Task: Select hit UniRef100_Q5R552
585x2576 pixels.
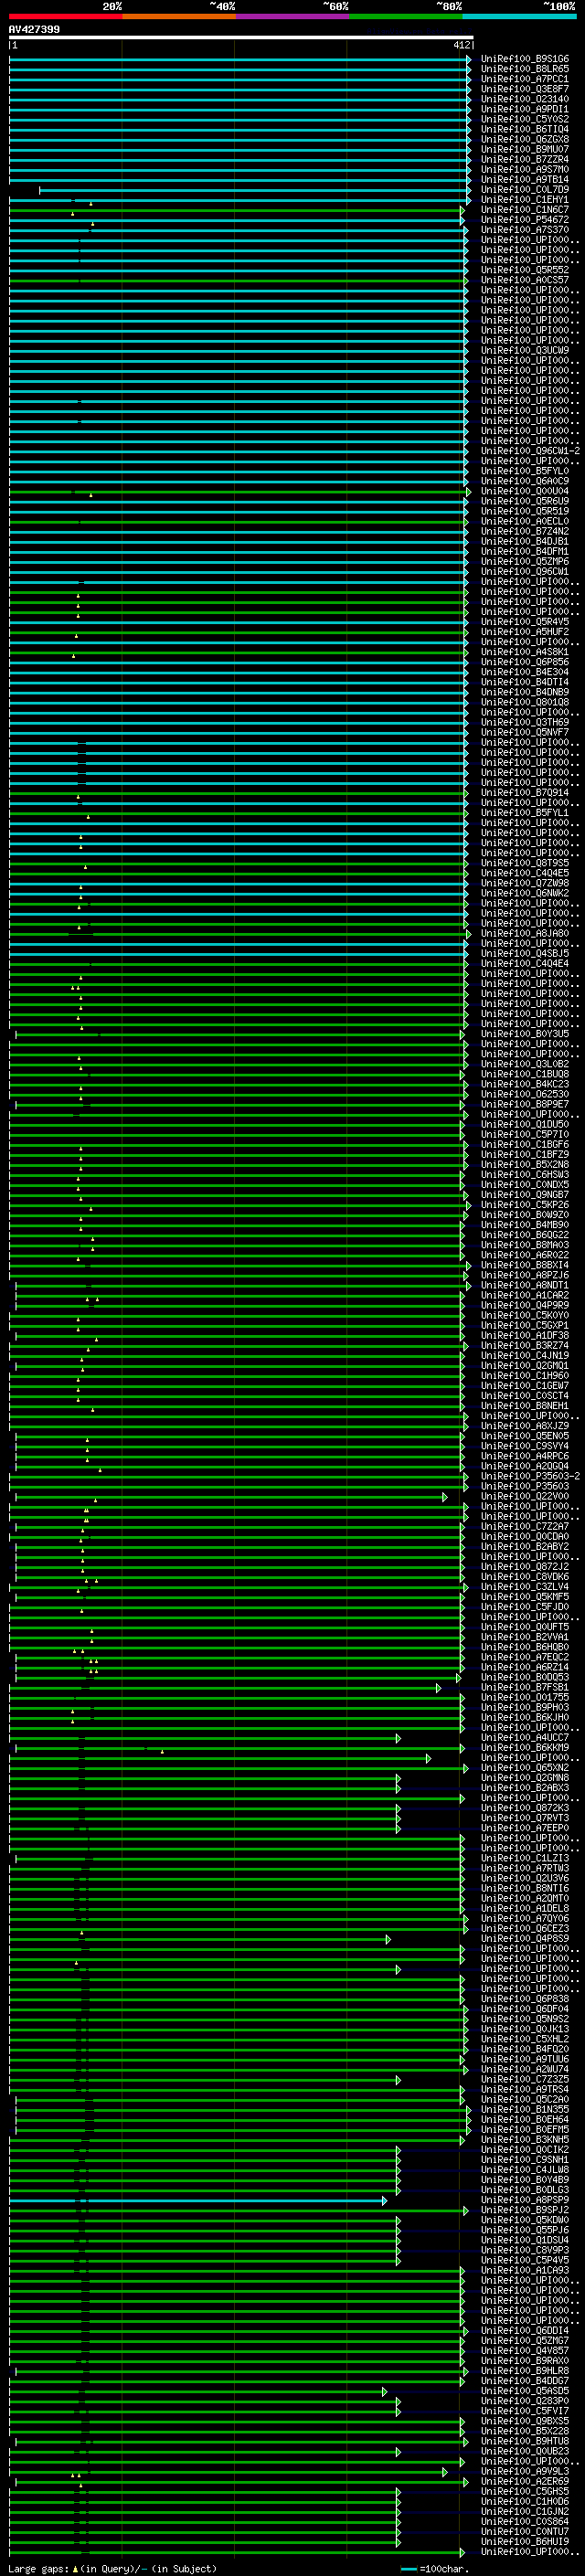Action: pos(525,270)
